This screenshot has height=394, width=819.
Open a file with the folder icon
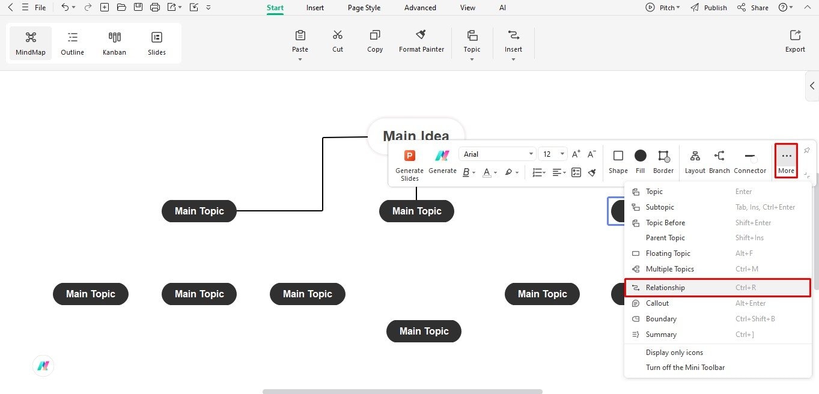pyautogui.click(x=121, y=8)
